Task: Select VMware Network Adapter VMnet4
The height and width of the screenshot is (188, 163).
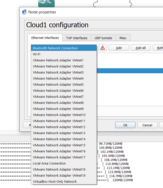Action: tap(64, 78)
